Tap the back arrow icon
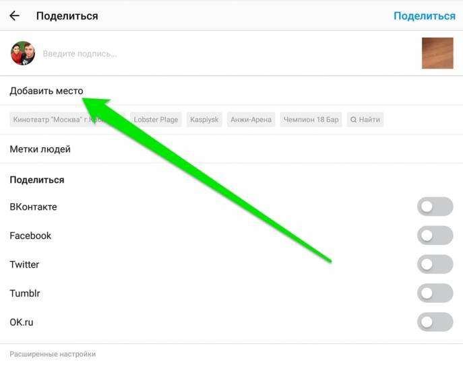The height and width of the screenshot is (370, 463). point(14,15)
